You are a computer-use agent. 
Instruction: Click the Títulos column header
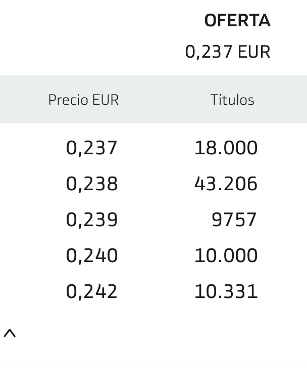click(232, 100)
